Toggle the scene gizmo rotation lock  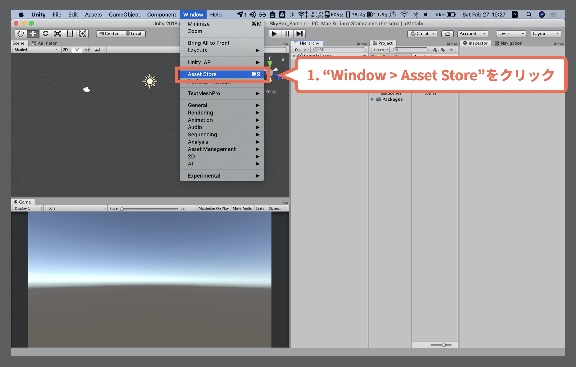click(x=283, y=59)
